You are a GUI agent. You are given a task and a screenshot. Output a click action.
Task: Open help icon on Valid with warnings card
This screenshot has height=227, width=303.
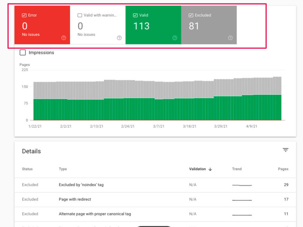pos(119,38)
